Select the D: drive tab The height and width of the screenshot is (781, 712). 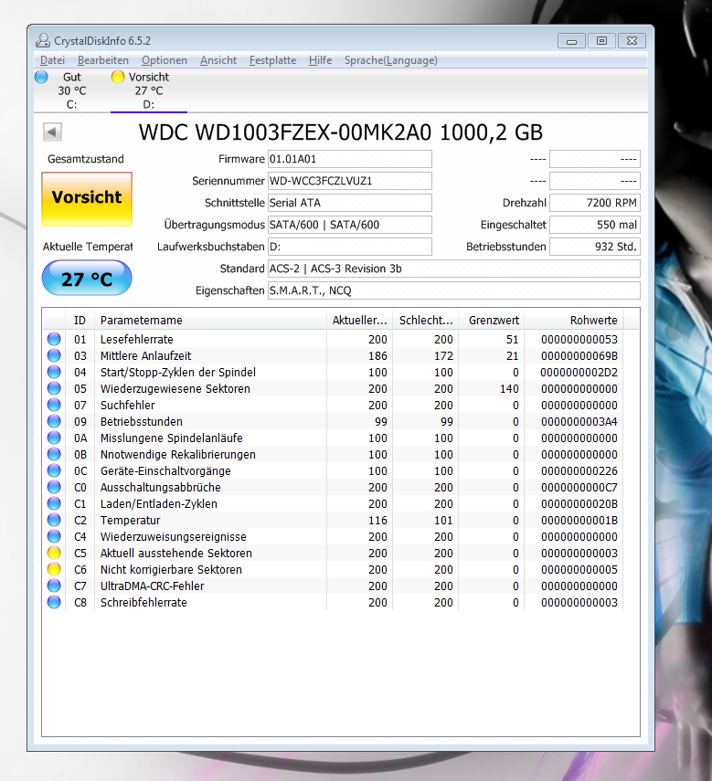(148, 90)
